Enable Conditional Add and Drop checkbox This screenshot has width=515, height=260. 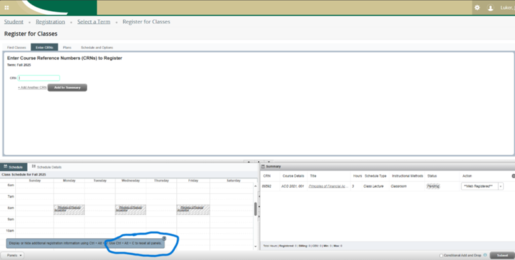[442, 255]
